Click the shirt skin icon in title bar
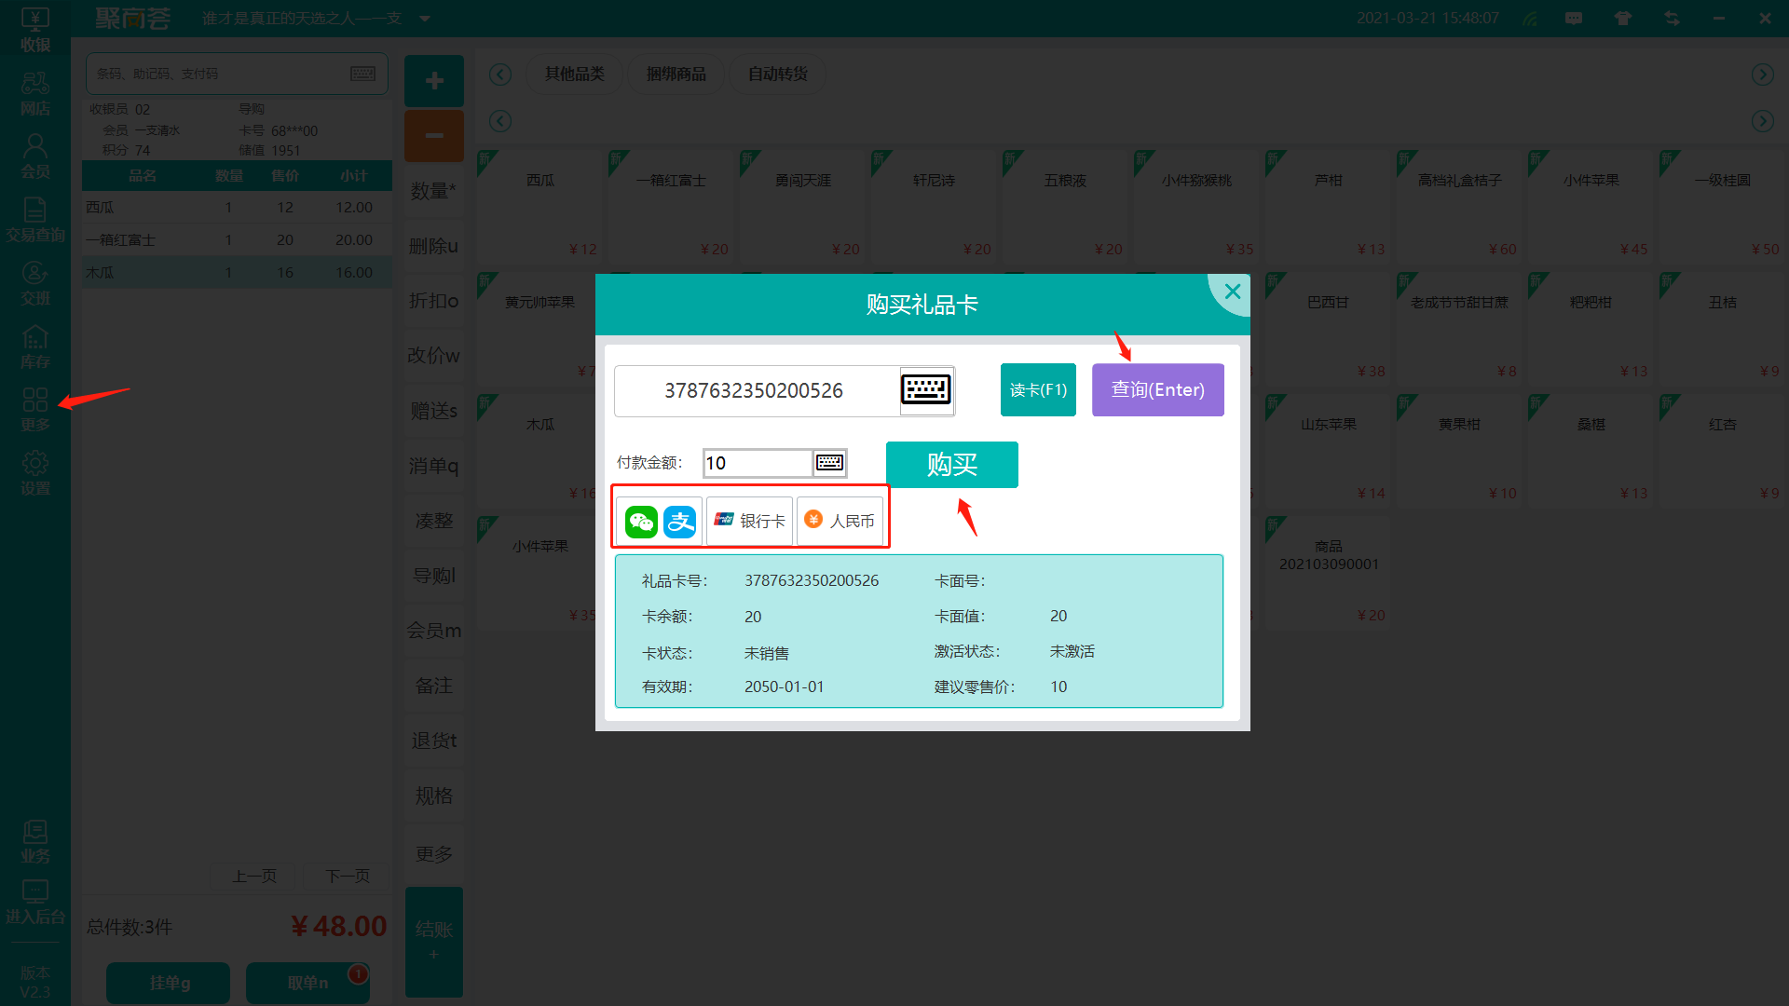 (x=1623, y=19)
